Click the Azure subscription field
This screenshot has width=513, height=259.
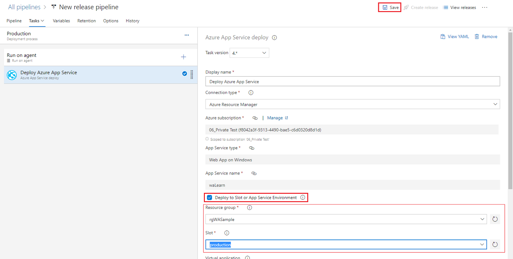click(x=352, y=129)
